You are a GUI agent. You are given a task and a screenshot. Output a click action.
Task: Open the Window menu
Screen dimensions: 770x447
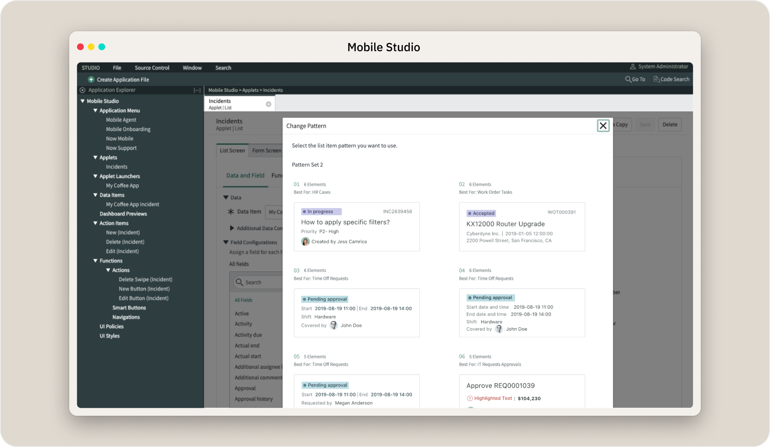coord(192,68)
